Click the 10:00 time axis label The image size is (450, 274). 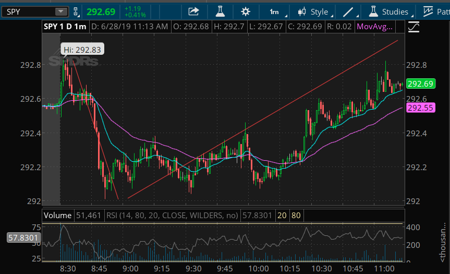coord(259,269)
